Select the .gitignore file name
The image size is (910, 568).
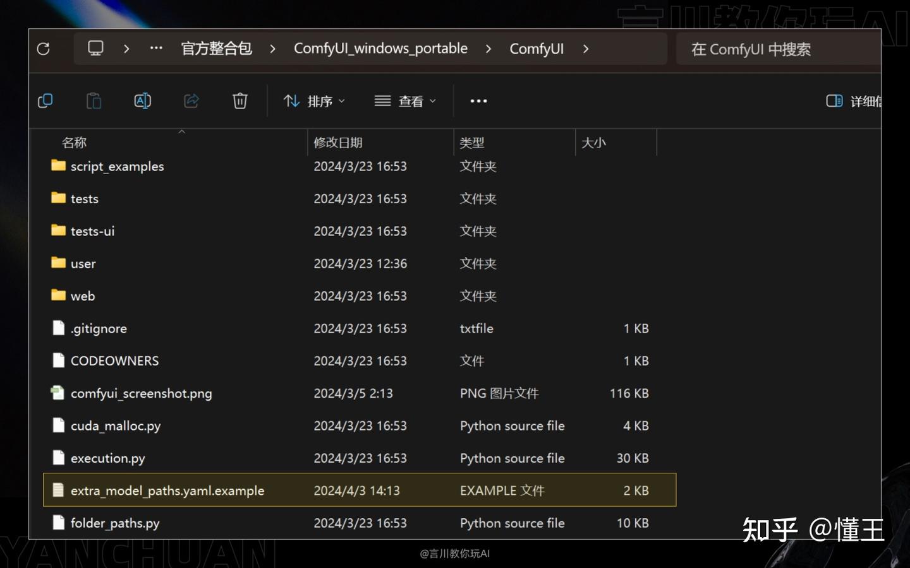(x=99, y=328)
